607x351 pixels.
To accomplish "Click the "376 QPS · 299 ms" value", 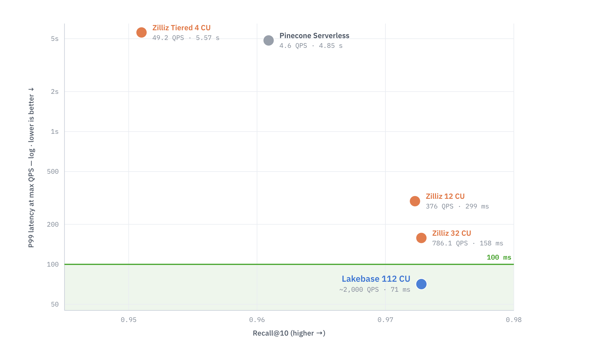I will tap(457, 206).
